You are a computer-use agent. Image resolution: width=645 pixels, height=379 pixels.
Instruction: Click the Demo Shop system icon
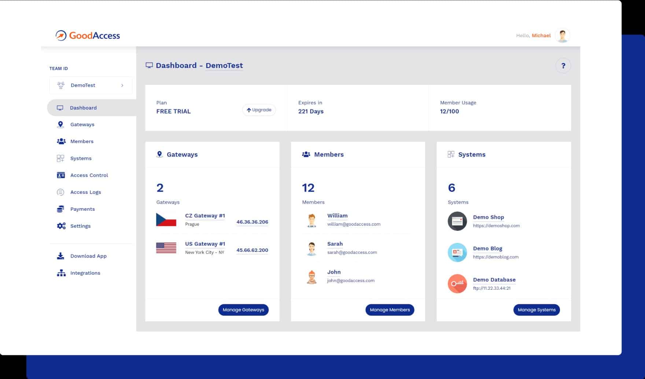tap(457, 221)
